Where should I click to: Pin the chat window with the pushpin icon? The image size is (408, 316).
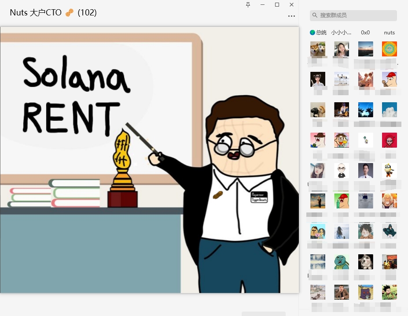point(248,5)
